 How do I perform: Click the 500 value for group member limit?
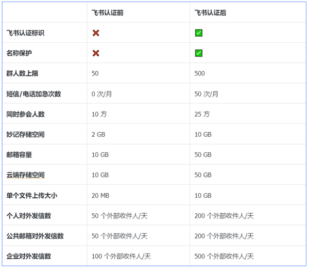click(200, 73)
